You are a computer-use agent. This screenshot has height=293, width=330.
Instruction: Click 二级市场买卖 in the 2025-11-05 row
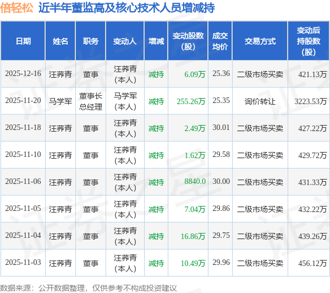(x=260, y=209)
